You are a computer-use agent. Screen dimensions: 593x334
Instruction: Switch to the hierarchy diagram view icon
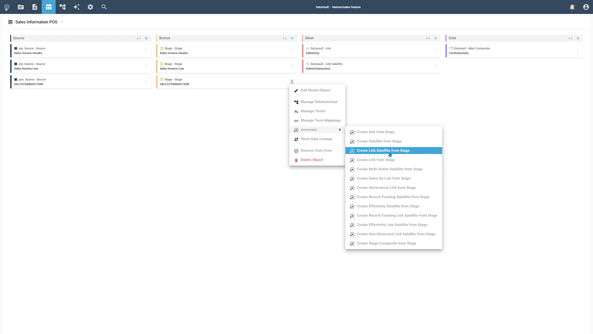(x=62, y=7)
